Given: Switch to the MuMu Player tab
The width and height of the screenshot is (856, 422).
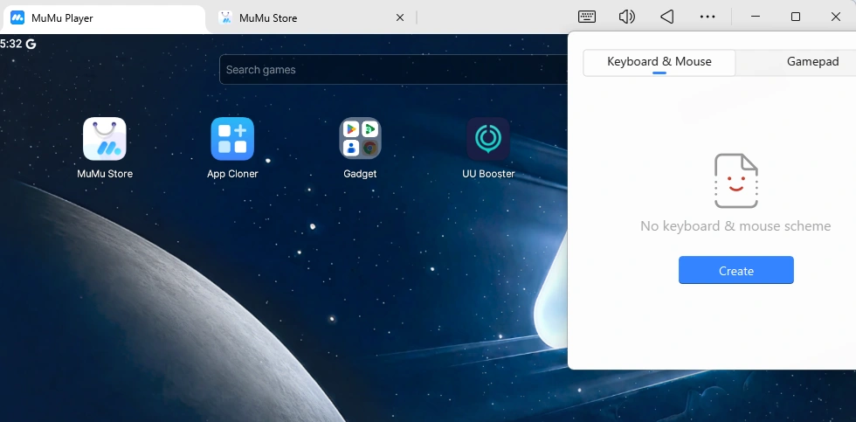Looking at the screenshot, I should click(104, 18).
